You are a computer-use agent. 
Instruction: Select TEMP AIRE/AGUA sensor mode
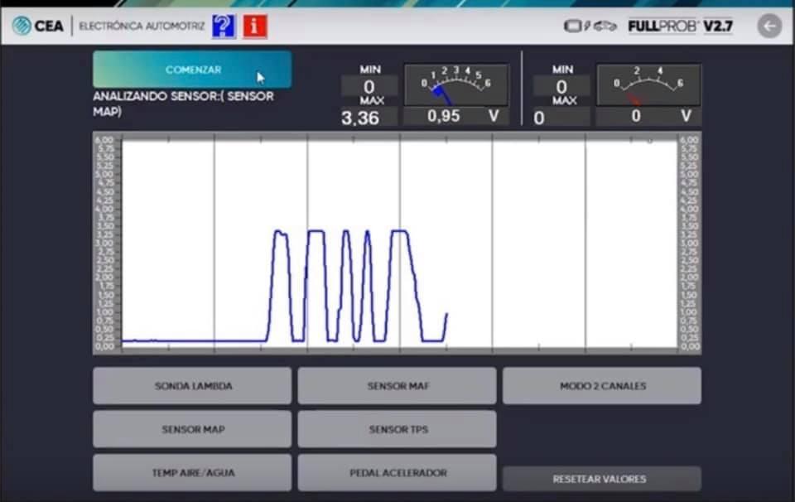click(x=192, y=472)
